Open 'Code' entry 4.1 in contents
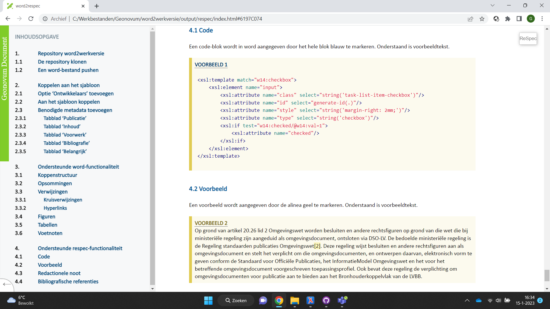The image size is (550, 309). [x=44, y=257]
